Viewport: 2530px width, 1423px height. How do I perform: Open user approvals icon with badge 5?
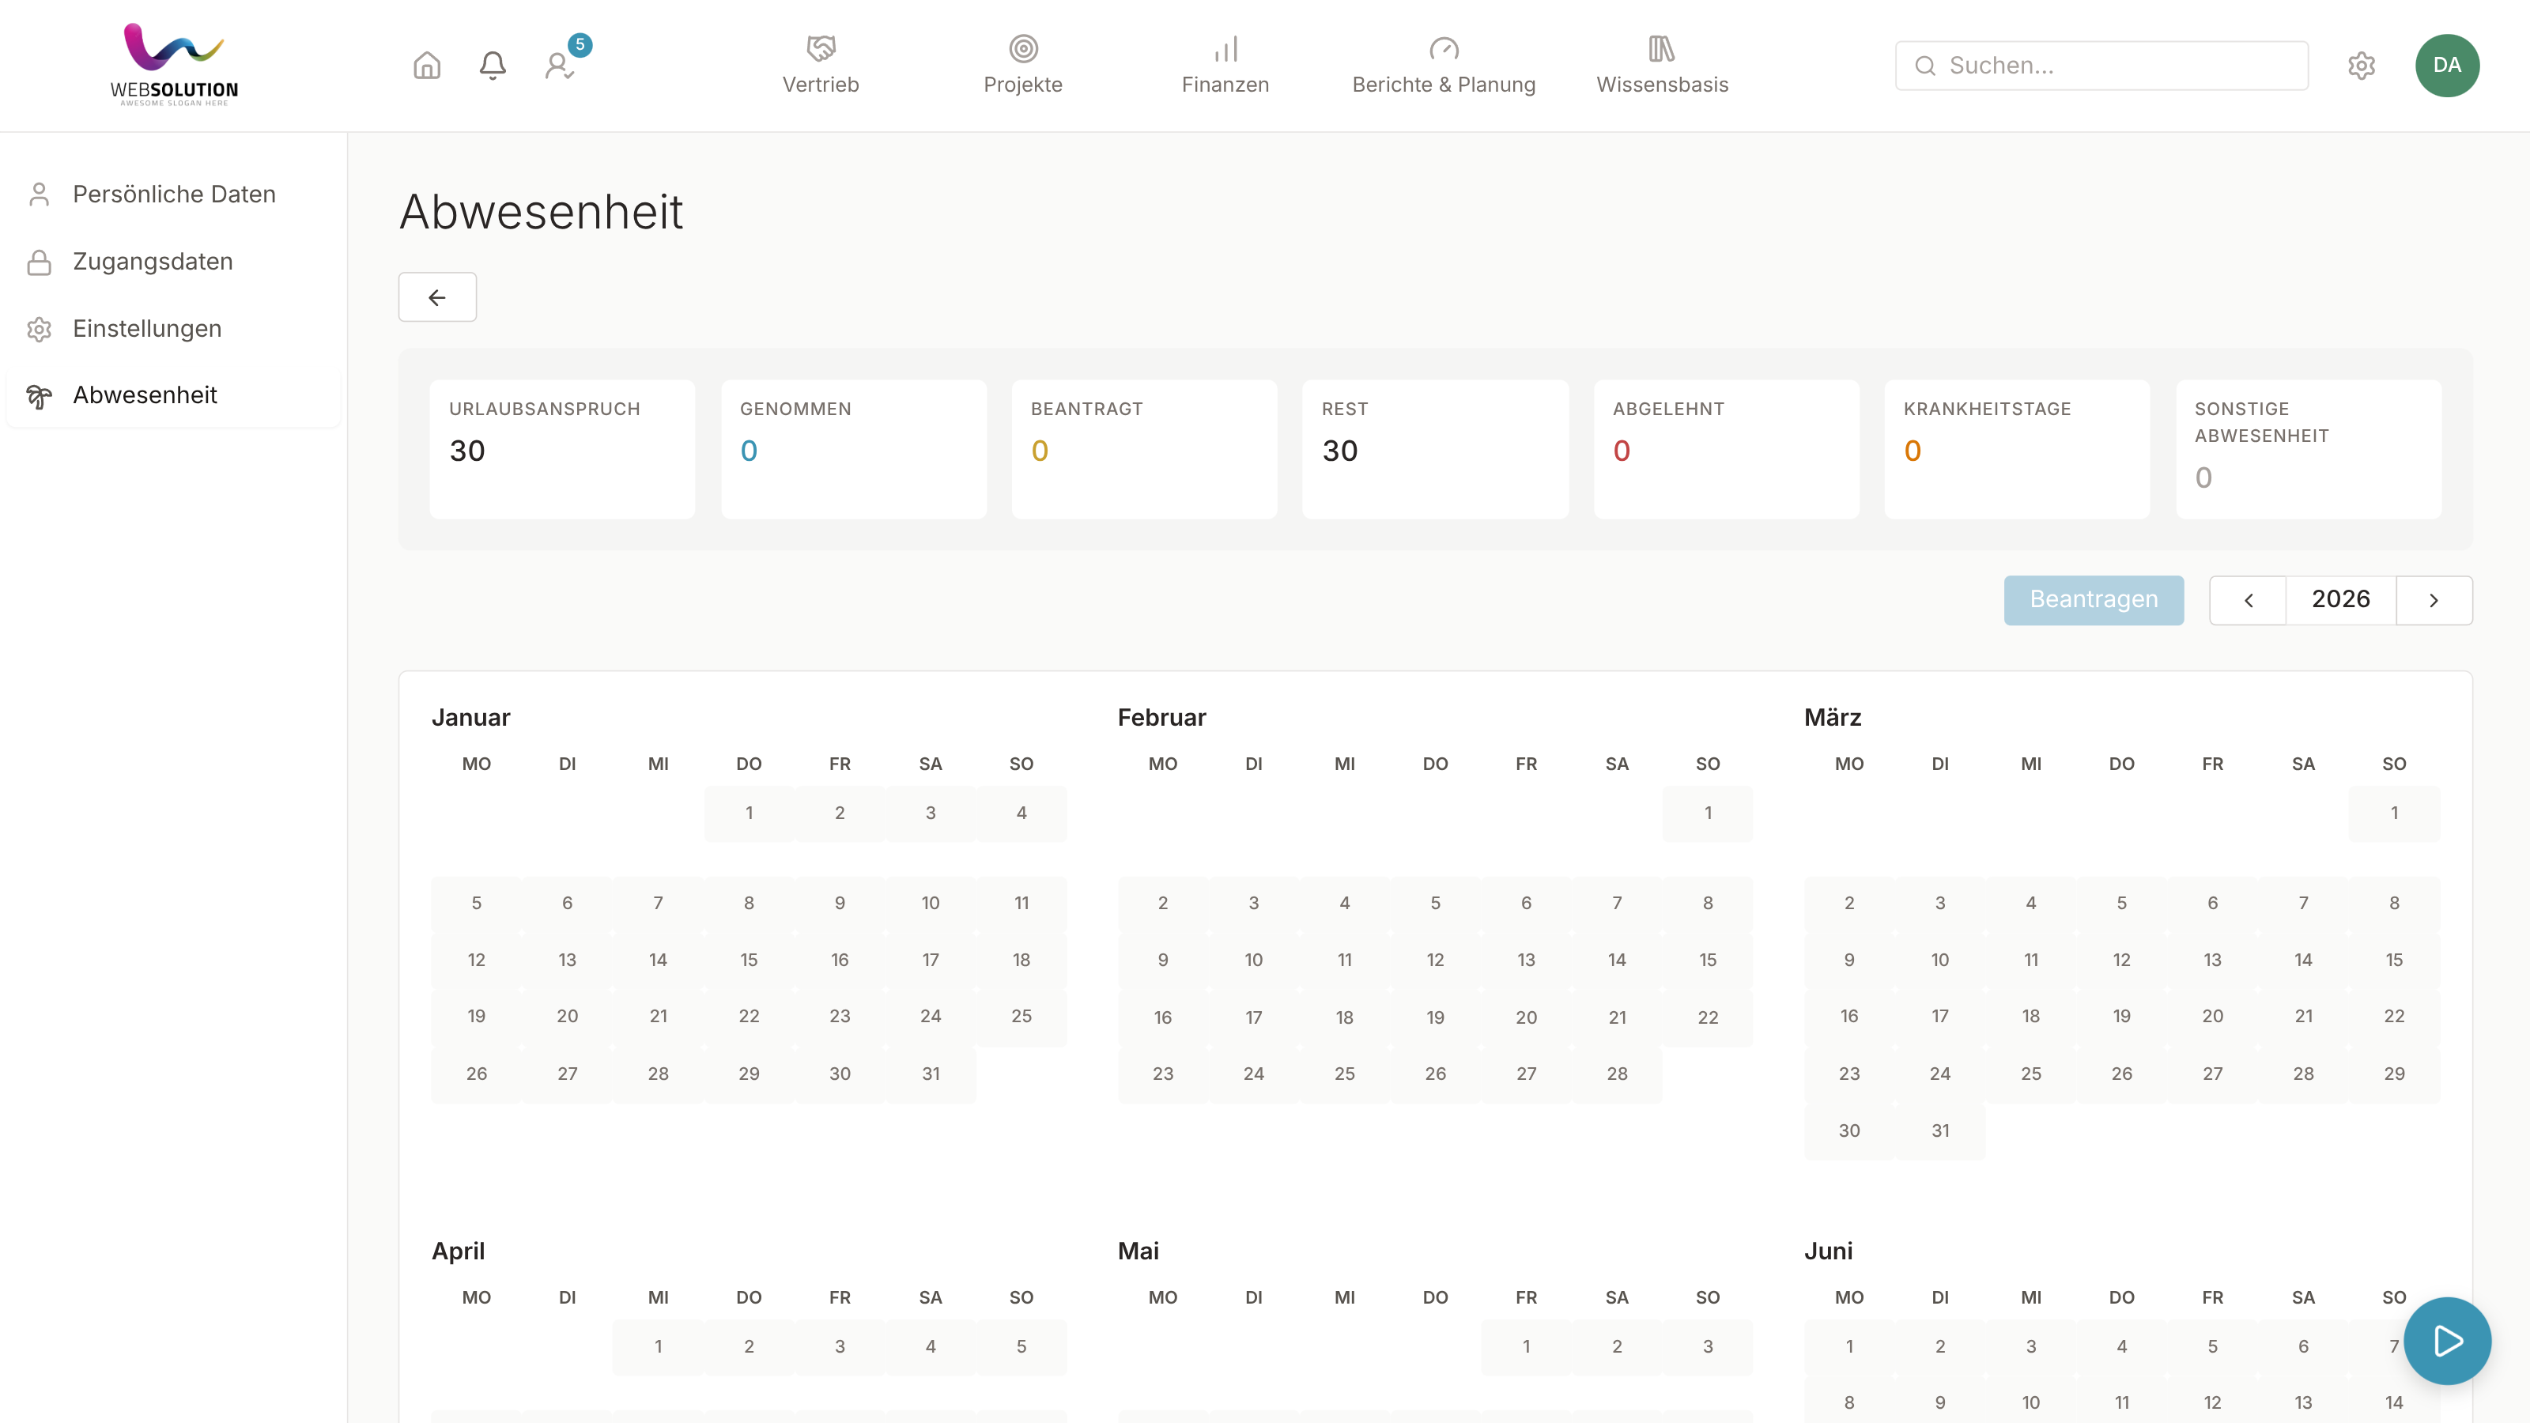pyautogui.click(x=559, y=66)
